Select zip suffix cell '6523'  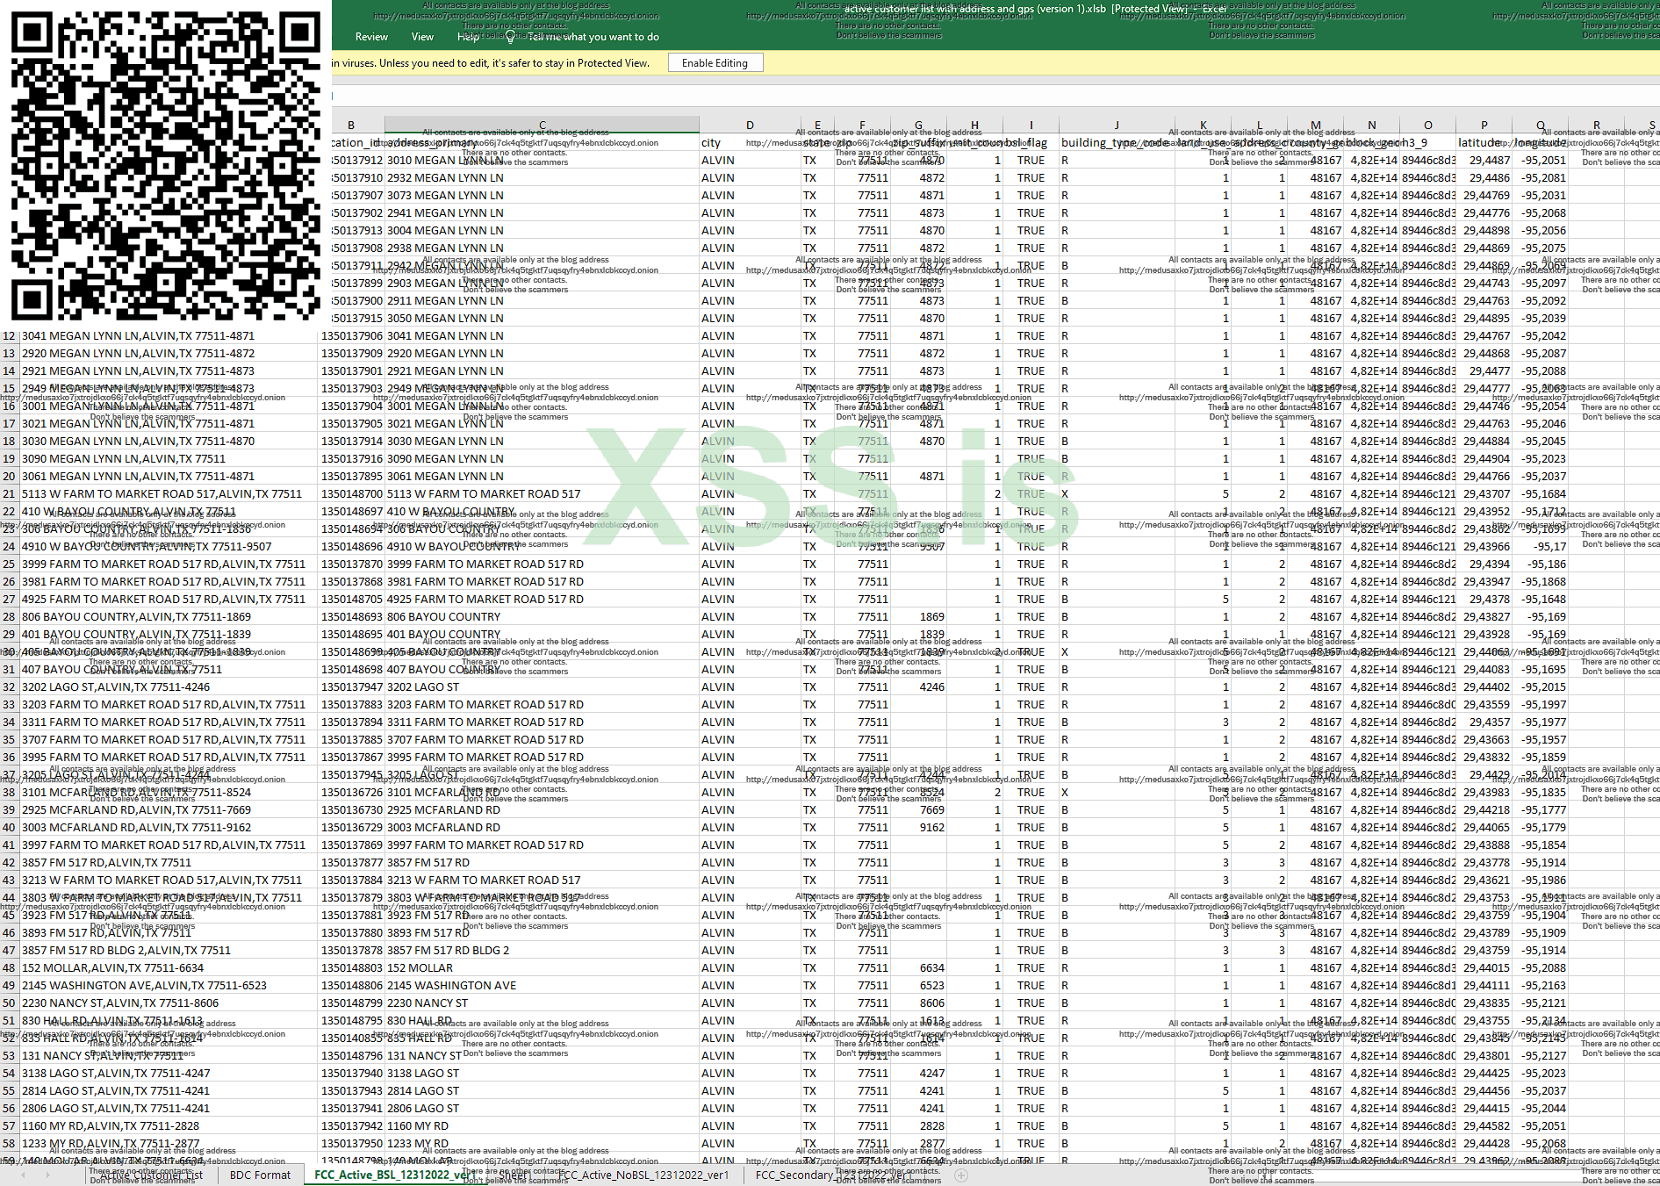tap(918, 986)
